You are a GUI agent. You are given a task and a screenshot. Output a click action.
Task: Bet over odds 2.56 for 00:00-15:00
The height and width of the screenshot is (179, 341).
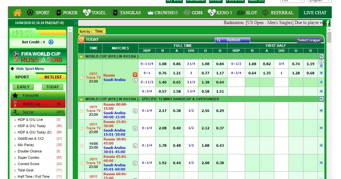[x=206, y=111]
